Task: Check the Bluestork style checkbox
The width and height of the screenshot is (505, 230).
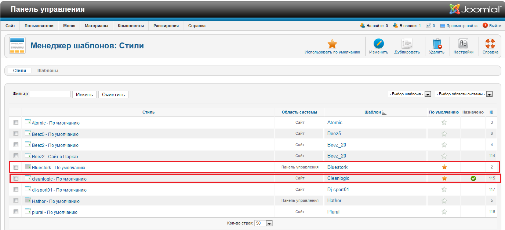Action: 16,167
